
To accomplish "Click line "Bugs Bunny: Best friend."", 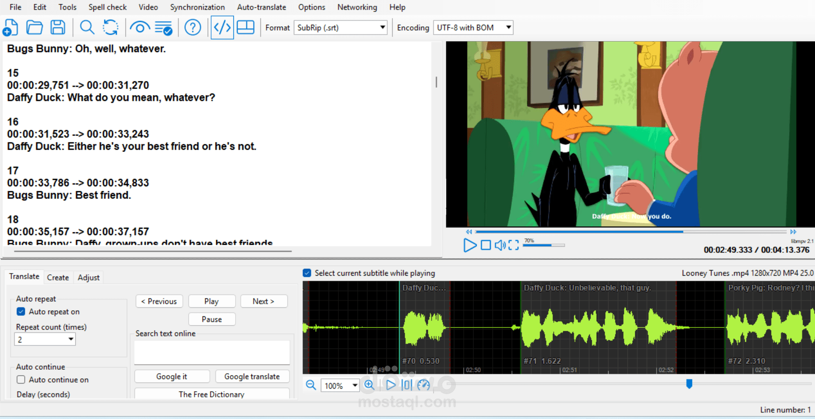I will pyautogui.click(x=69, y=195).
